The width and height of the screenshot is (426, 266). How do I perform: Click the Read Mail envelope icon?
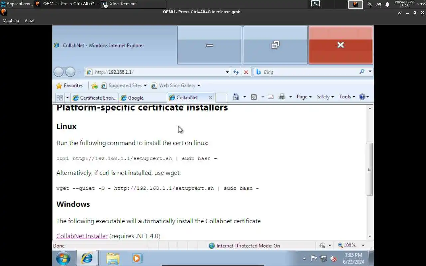271,97
